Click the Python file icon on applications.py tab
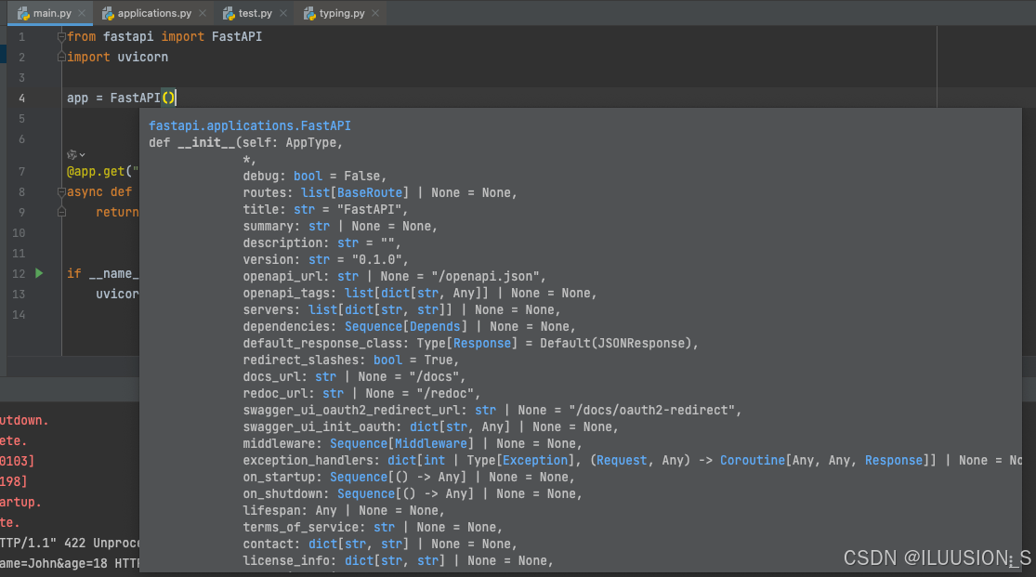Image resolution: width=1036 pixels, height=577 pixels. click(108, 13)
